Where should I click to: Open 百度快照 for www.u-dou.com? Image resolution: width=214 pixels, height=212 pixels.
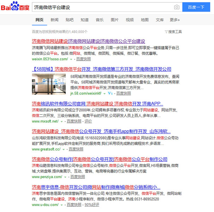click(74, 205)
